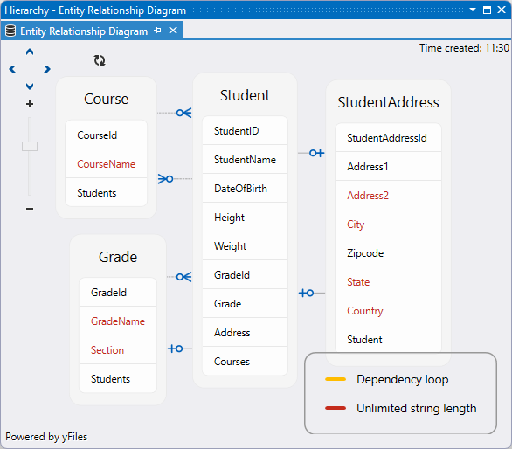Pin the Entity Relationship Diagram tab
The height and width of the screenshot is (449, 512).
point(158,31)
